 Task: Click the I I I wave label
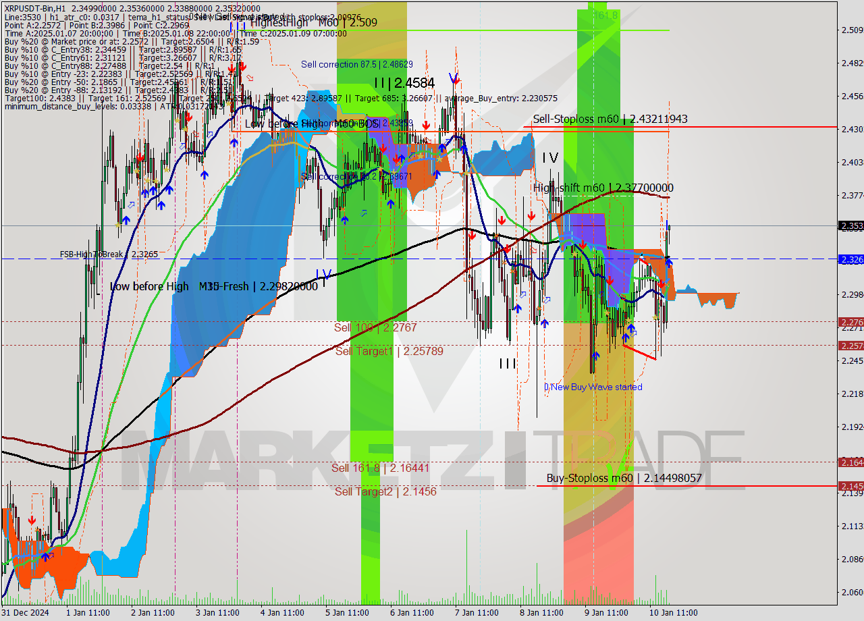[x=508, y=364]
